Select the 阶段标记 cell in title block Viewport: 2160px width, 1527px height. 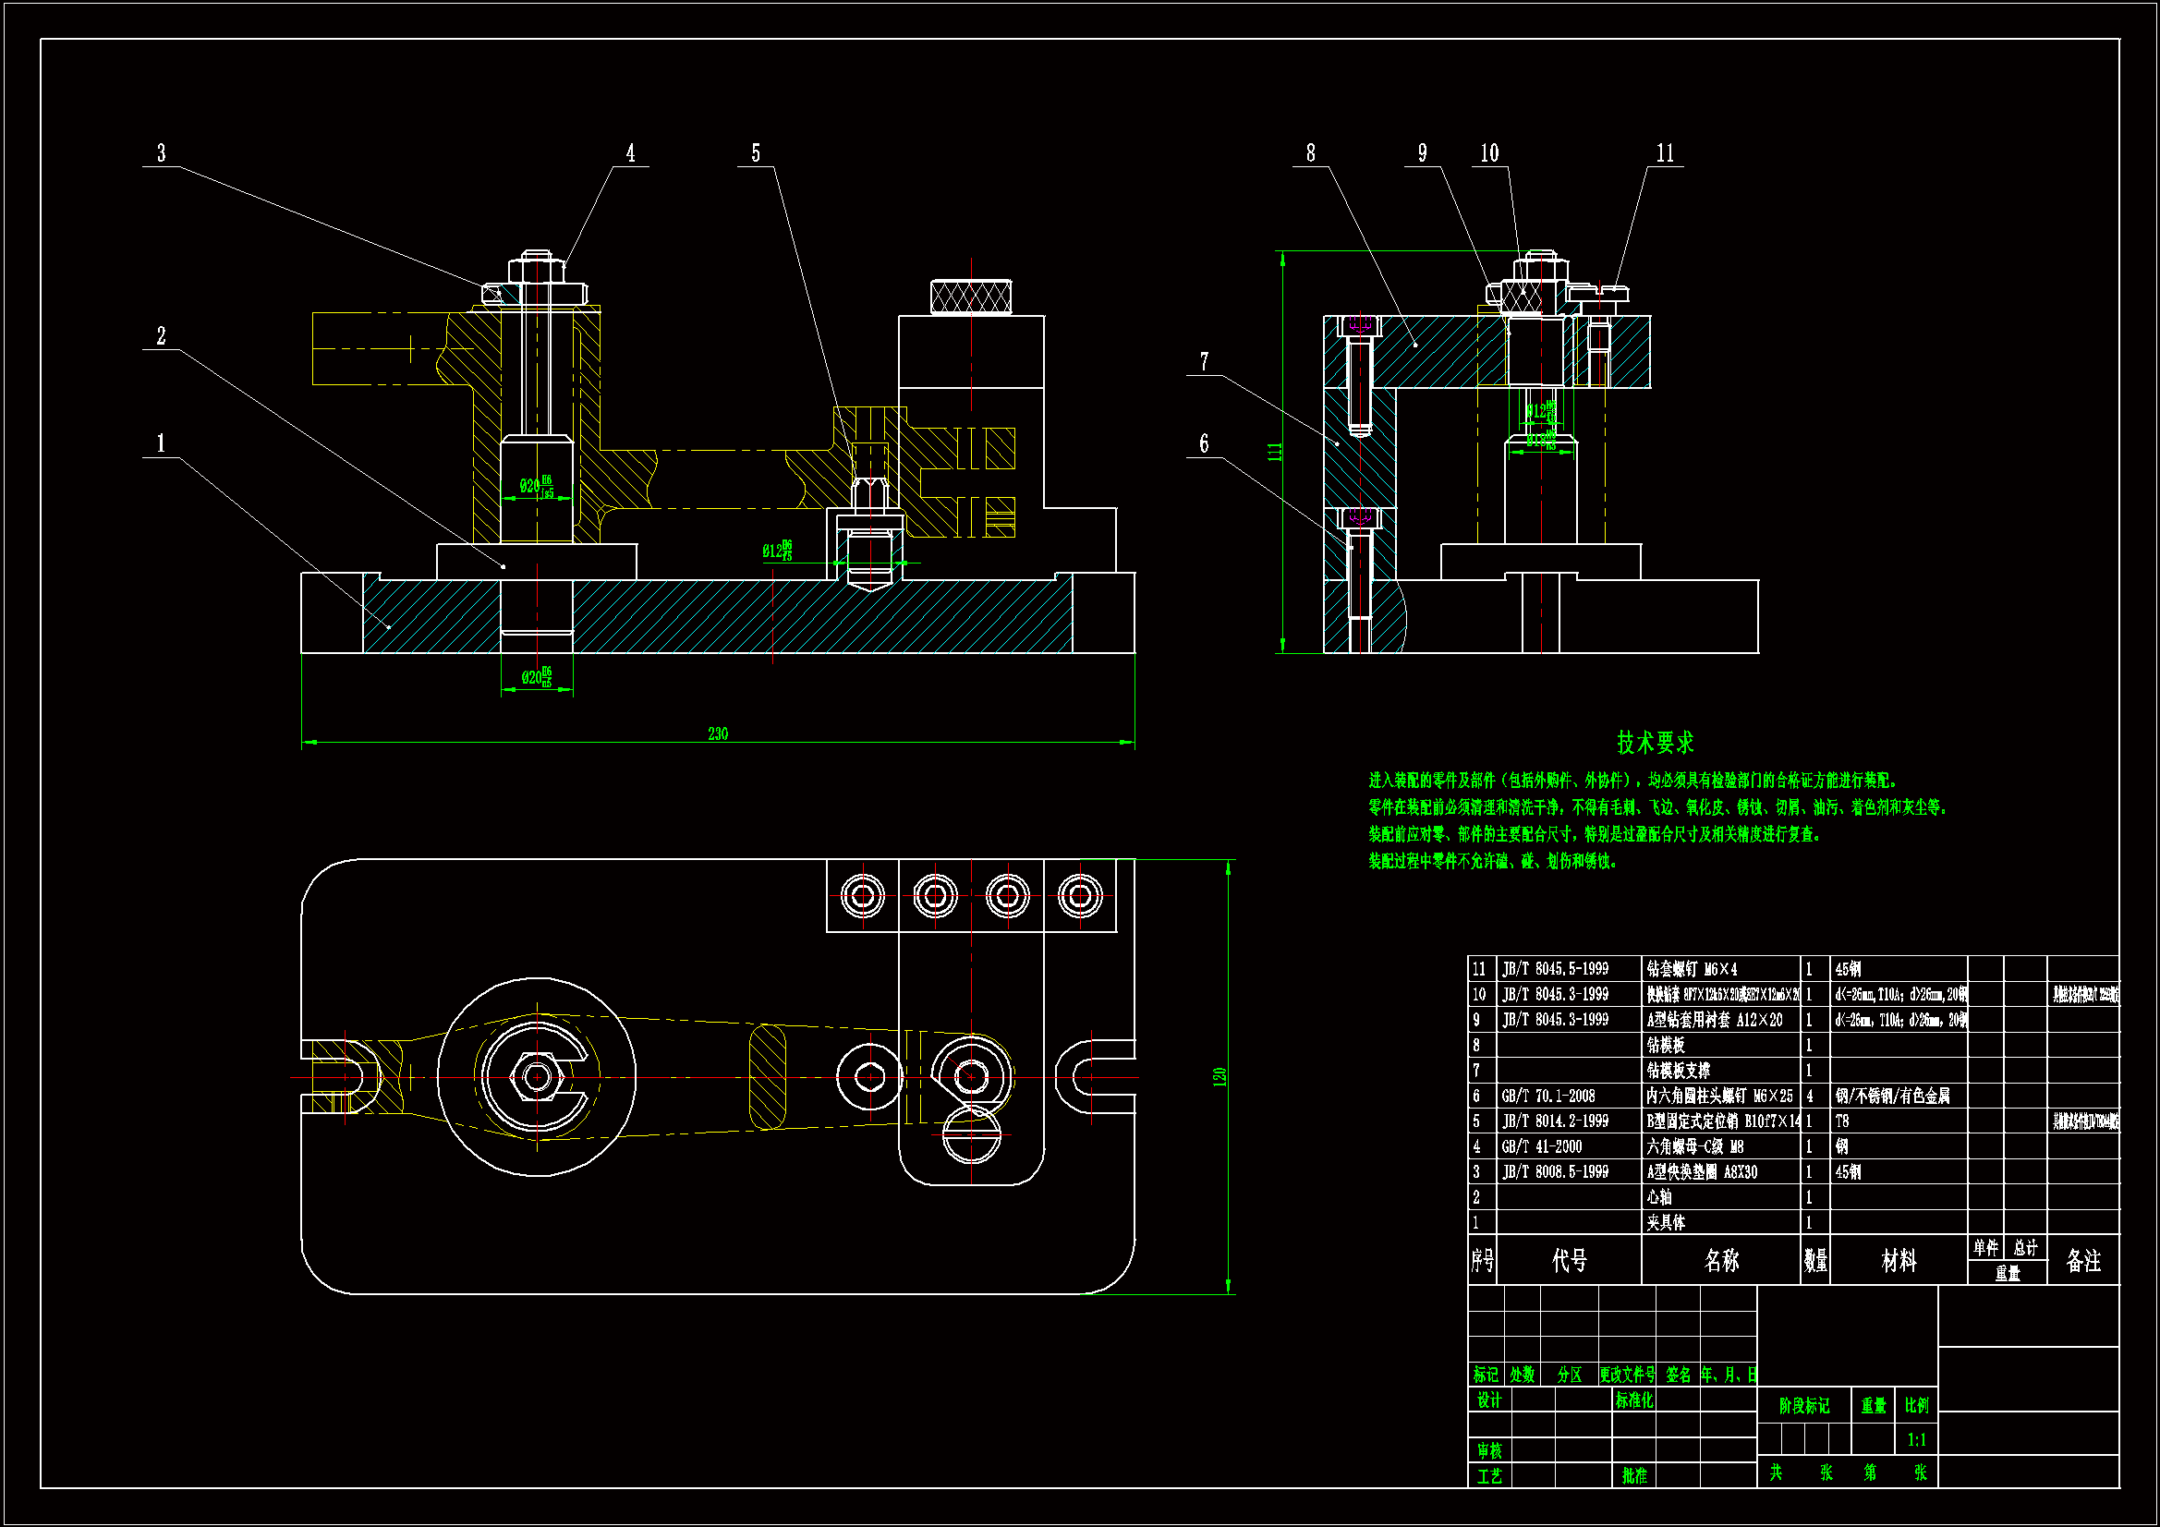1803,1406
